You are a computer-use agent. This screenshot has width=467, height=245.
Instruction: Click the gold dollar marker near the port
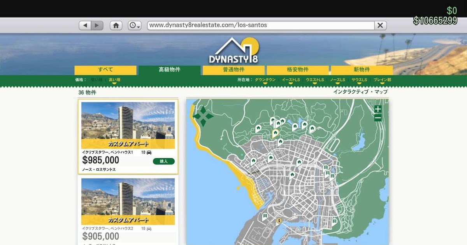click(x=279, y=221)
